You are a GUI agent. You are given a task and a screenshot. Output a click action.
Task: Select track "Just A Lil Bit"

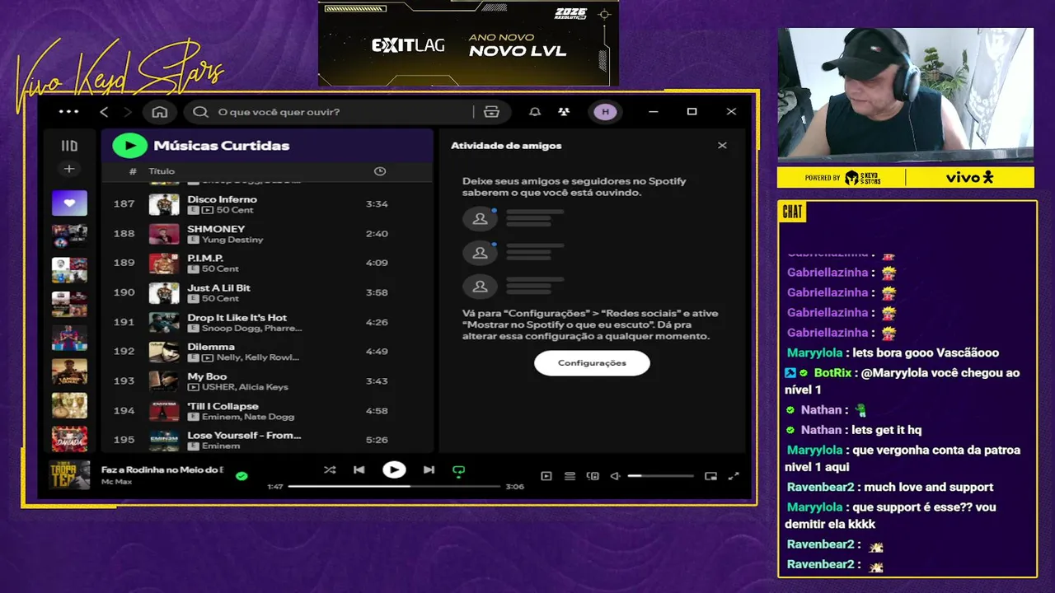pyautogui.click(x=218, y=288)
